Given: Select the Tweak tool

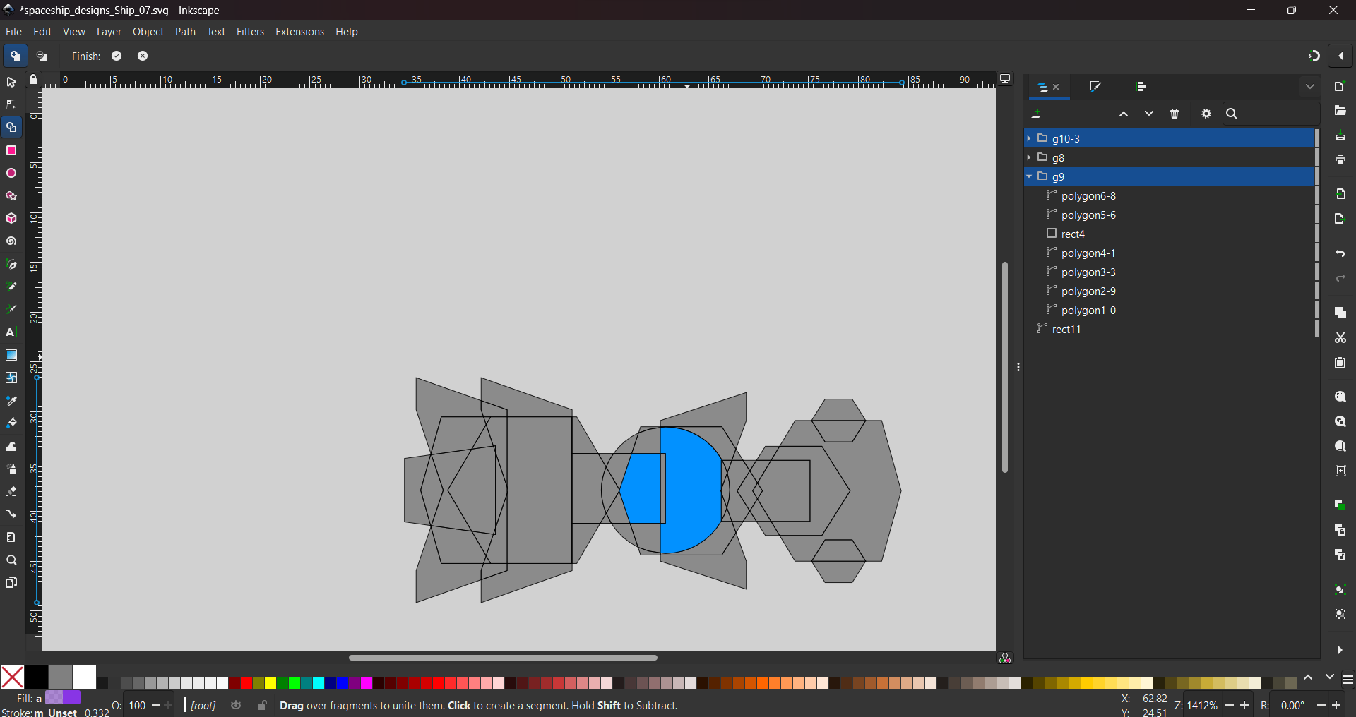Looking at the screenshot, I should coord(11,447).
